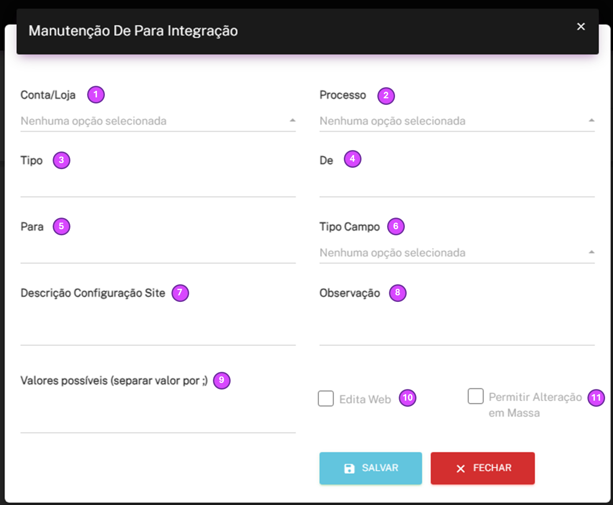Click the floppy disk icon on Salvar
Screen dimensions: 613x505
(x=349, y=469)
